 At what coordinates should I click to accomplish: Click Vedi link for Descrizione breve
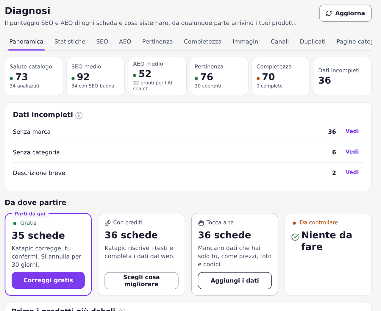click(x=352, y=172)
